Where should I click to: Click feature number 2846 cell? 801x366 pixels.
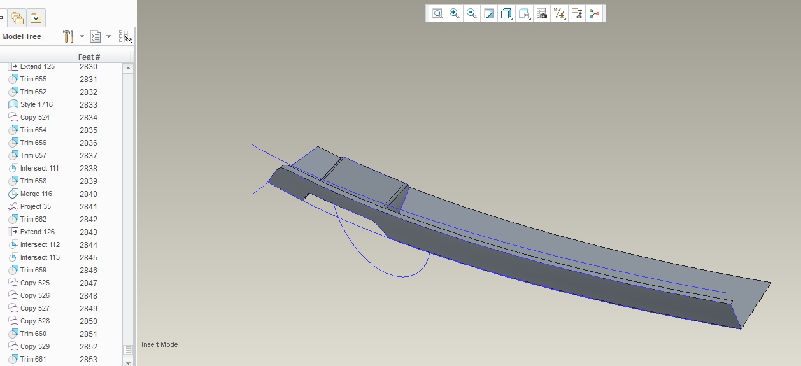pyautogui.click(x=89, y=271)
